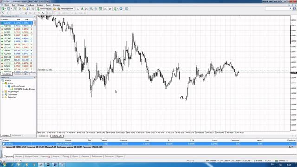Switch to the M1 timeframe

tap(50, 13)
